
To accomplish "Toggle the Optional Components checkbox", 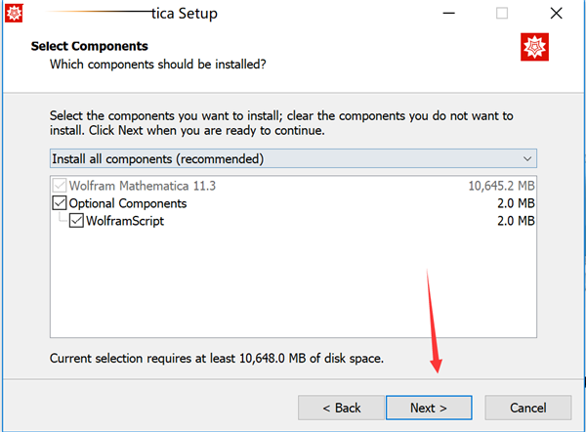I will [x=59, y=203].
